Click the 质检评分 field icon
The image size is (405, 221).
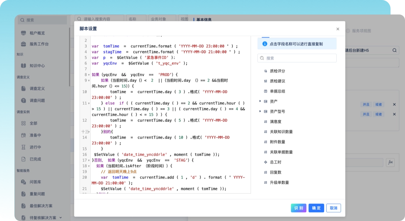265,71
